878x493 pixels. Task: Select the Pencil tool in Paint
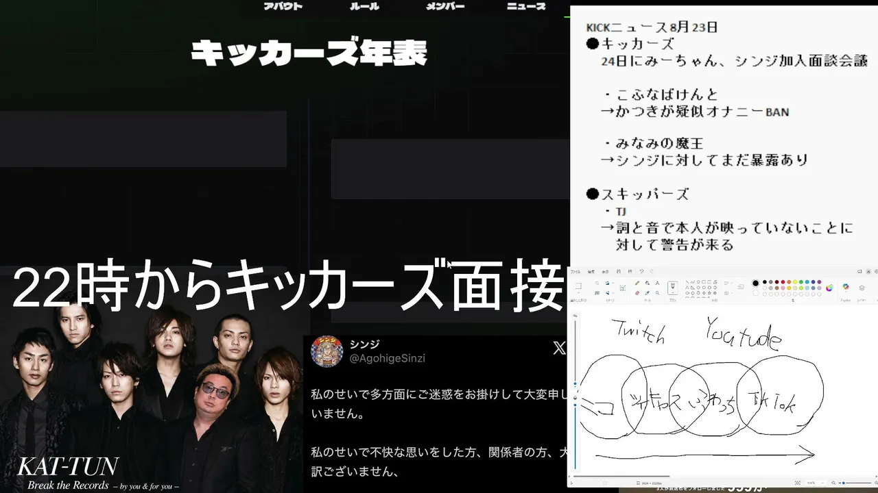coord(637,283)
